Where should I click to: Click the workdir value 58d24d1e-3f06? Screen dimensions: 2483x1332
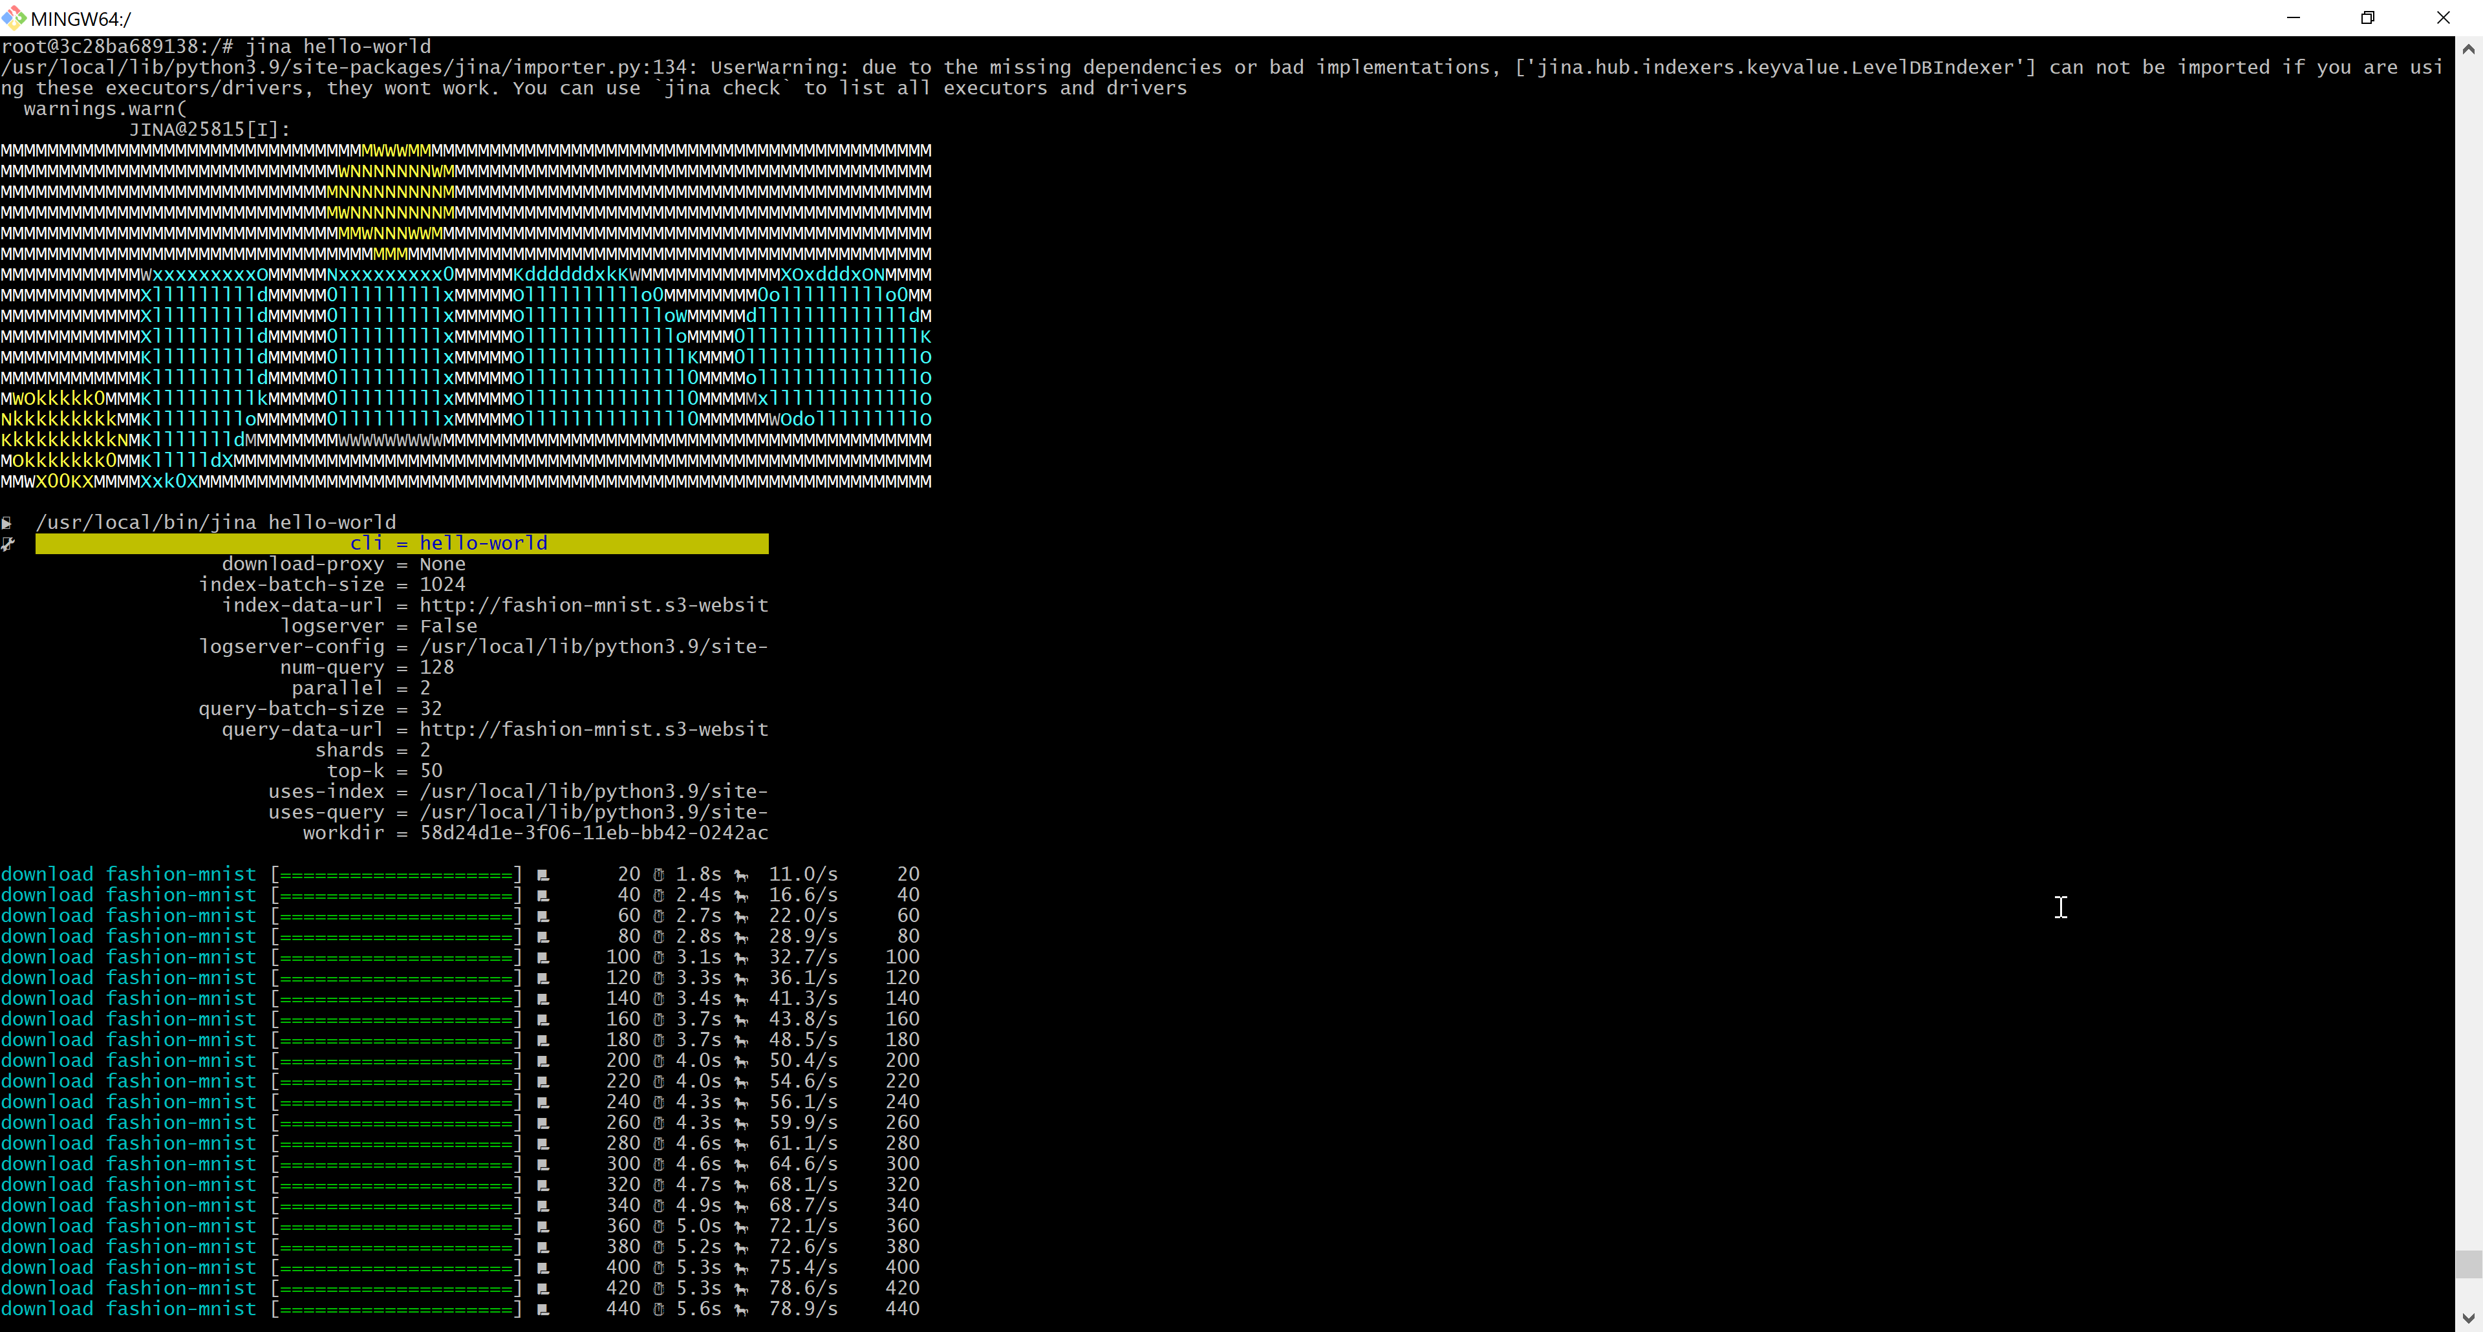[x=593, y=833]
